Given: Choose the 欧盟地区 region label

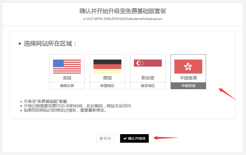Looking at the screenshot, I should (x=108, y=86).
